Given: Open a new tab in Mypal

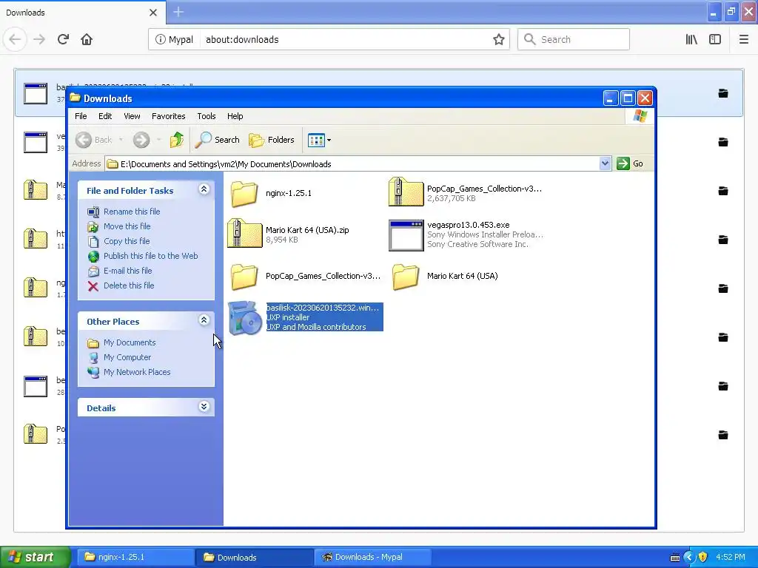Looking at the screenshot, I should 178,12.
